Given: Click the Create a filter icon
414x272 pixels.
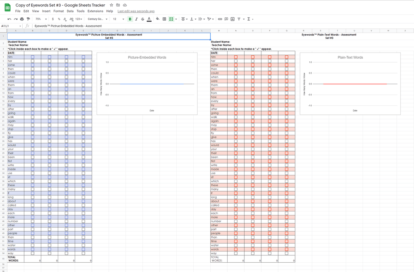Looking at the screenshot, I should tap(239, 19).
